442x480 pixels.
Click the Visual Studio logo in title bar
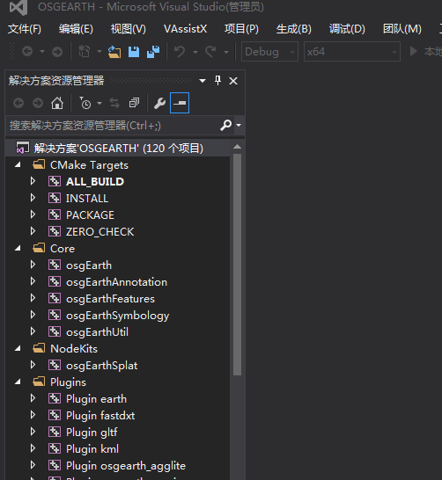(x=18, y=8)
